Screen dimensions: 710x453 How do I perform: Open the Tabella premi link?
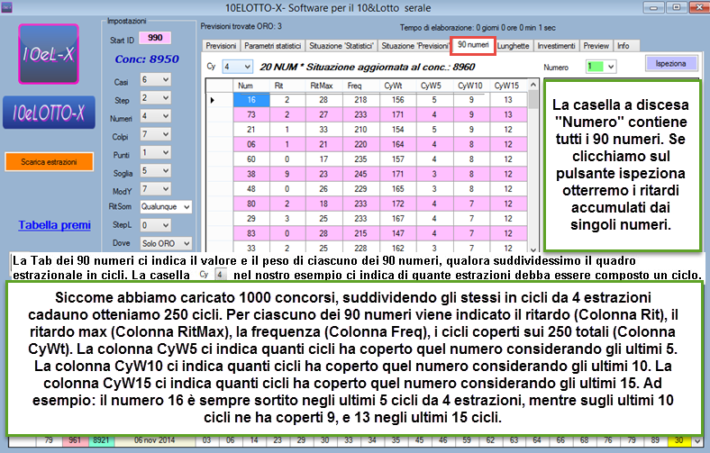click(54, 225)
